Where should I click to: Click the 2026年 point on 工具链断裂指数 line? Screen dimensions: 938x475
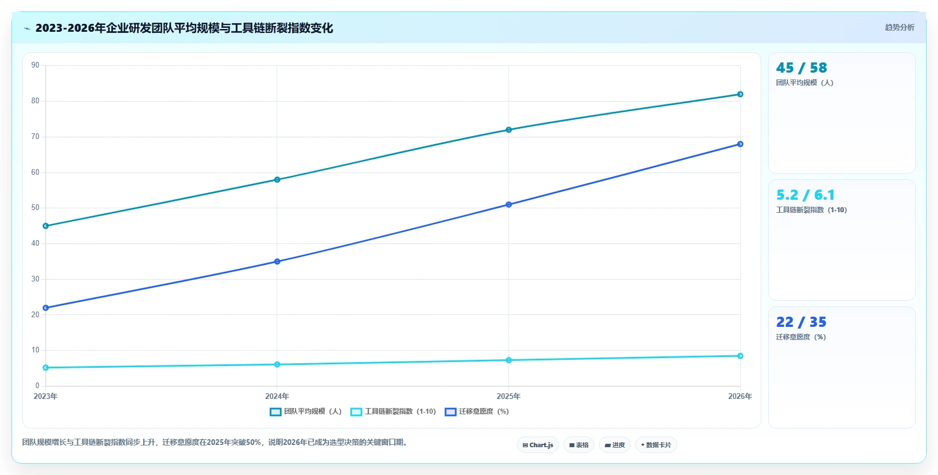coord(740,356)
